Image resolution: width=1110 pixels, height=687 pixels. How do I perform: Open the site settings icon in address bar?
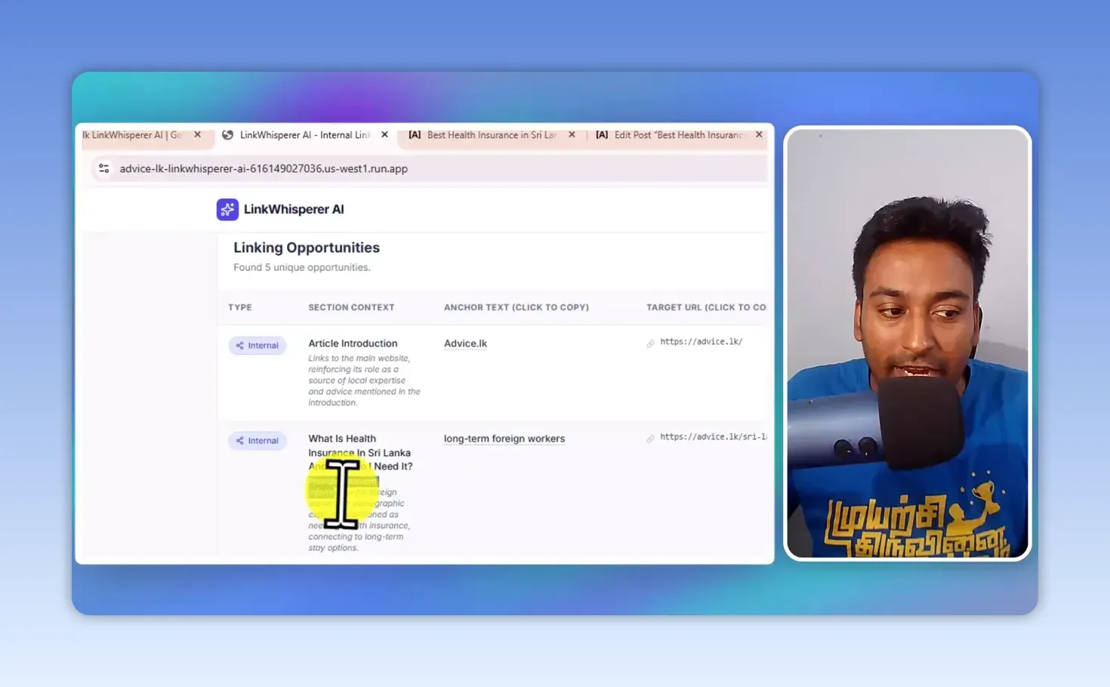coord(104,168)
